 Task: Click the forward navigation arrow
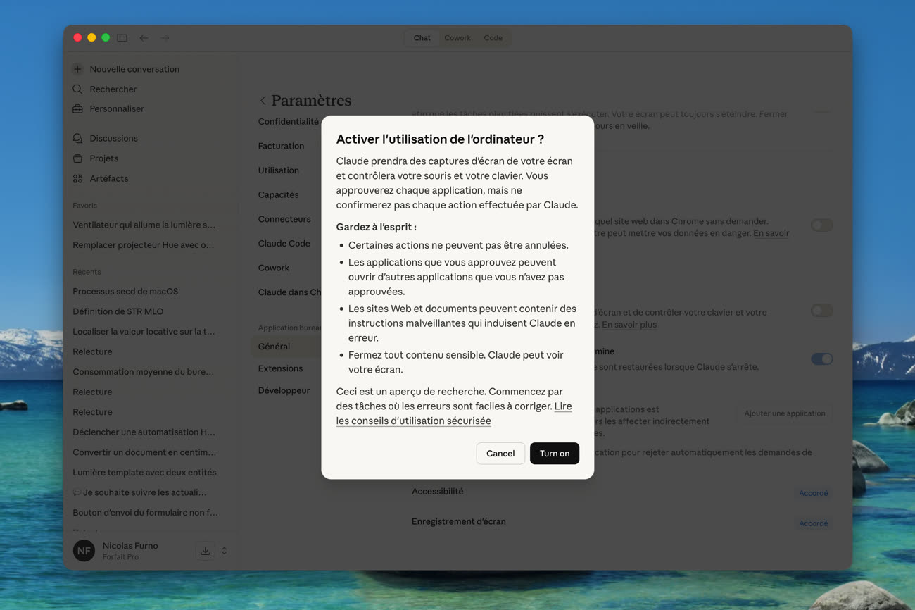(165, 38)
